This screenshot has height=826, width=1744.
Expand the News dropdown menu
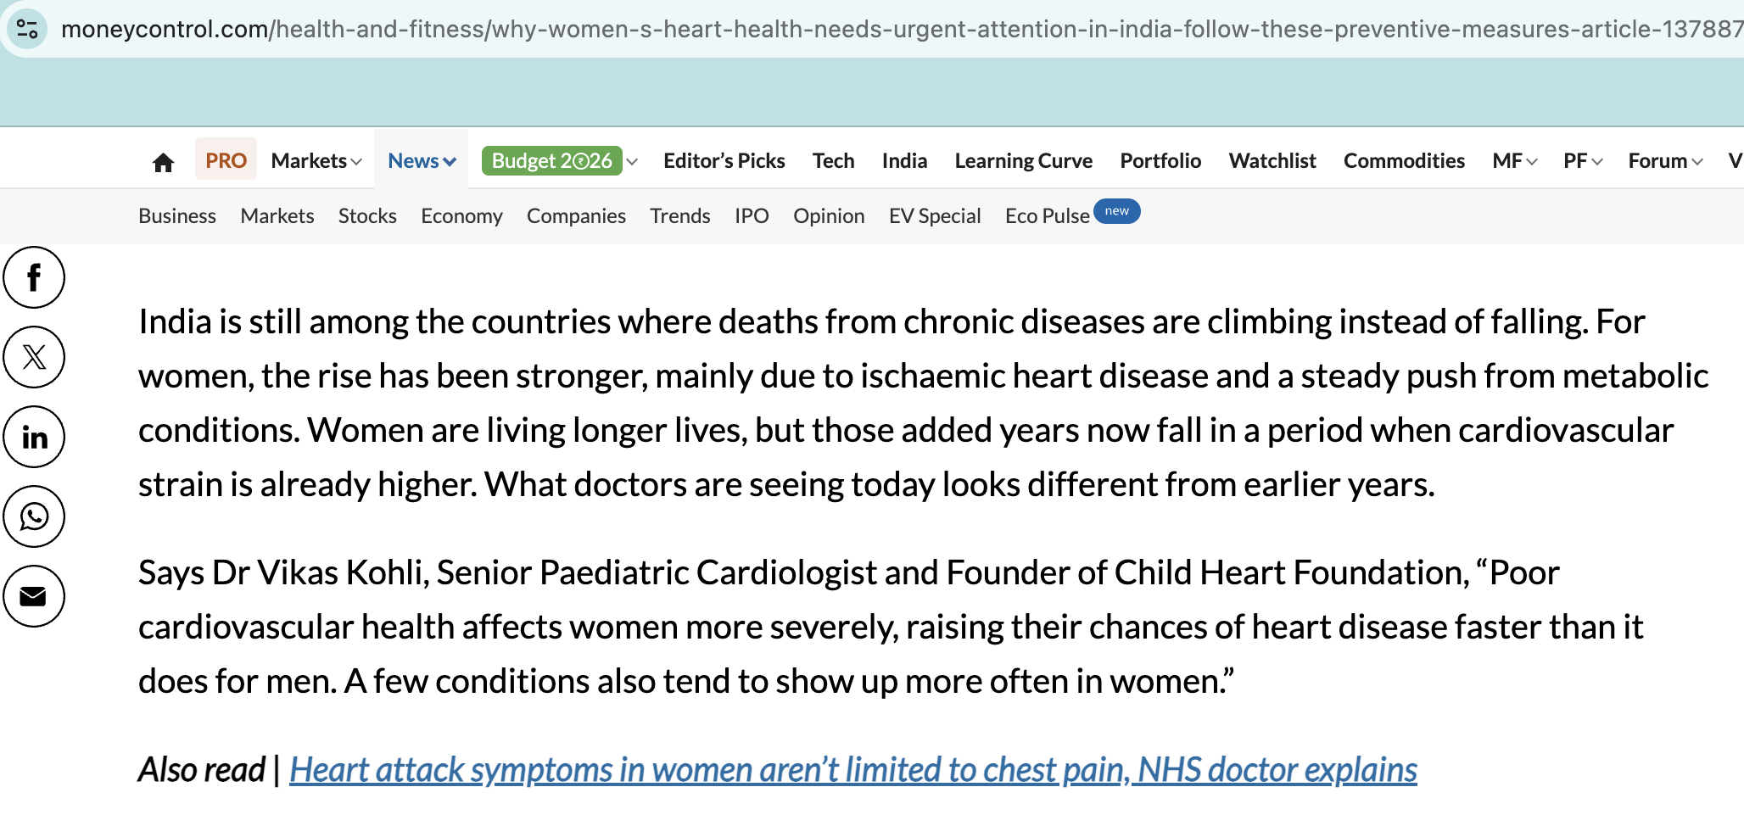tap(422, 160)
